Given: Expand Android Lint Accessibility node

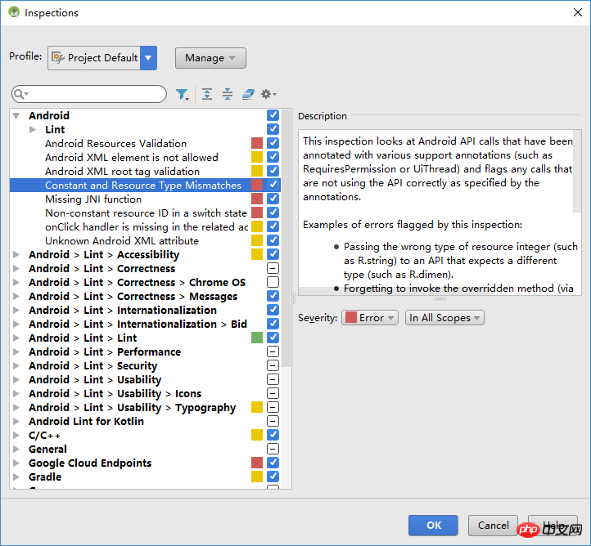Looking at the screenshot, I should point(16,254).
